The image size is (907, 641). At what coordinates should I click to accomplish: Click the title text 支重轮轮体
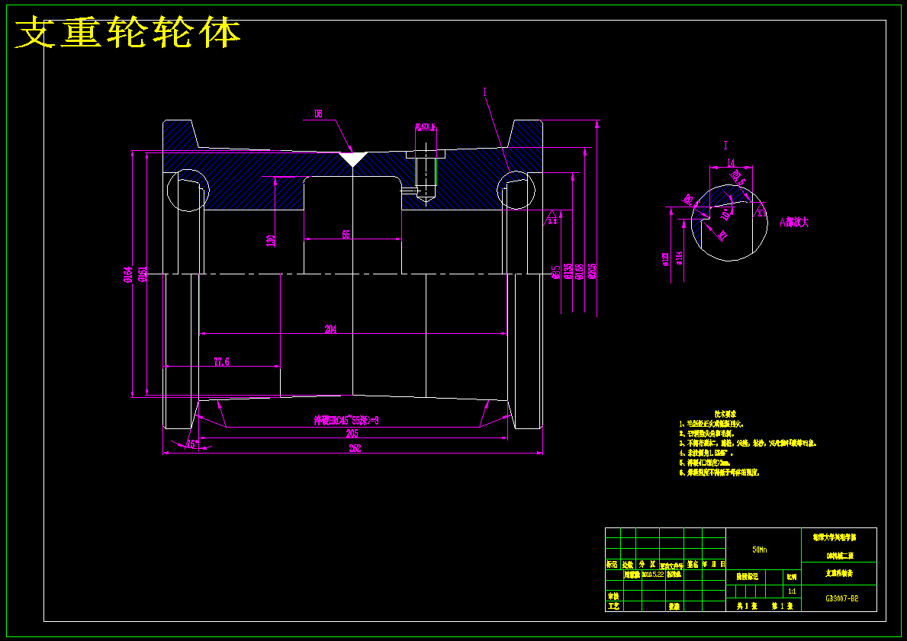[x=128, y=33]
